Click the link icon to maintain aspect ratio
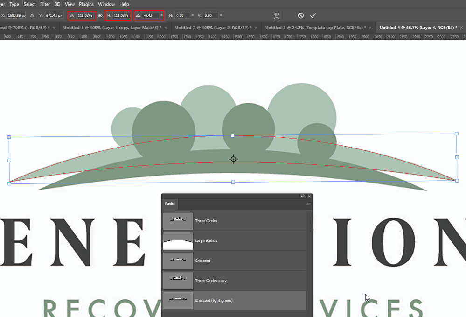 [x=100, y=15]
